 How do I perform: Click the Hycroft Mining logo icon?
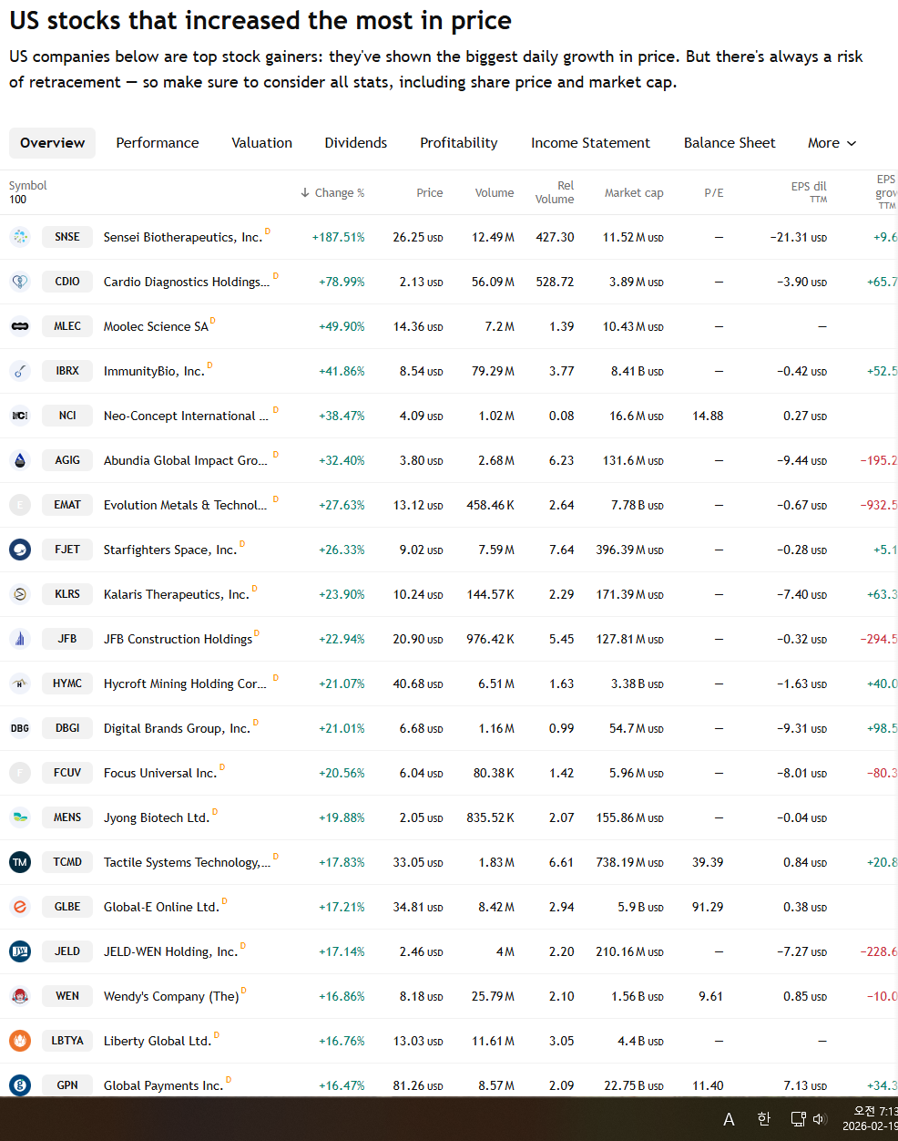point(20,684)
